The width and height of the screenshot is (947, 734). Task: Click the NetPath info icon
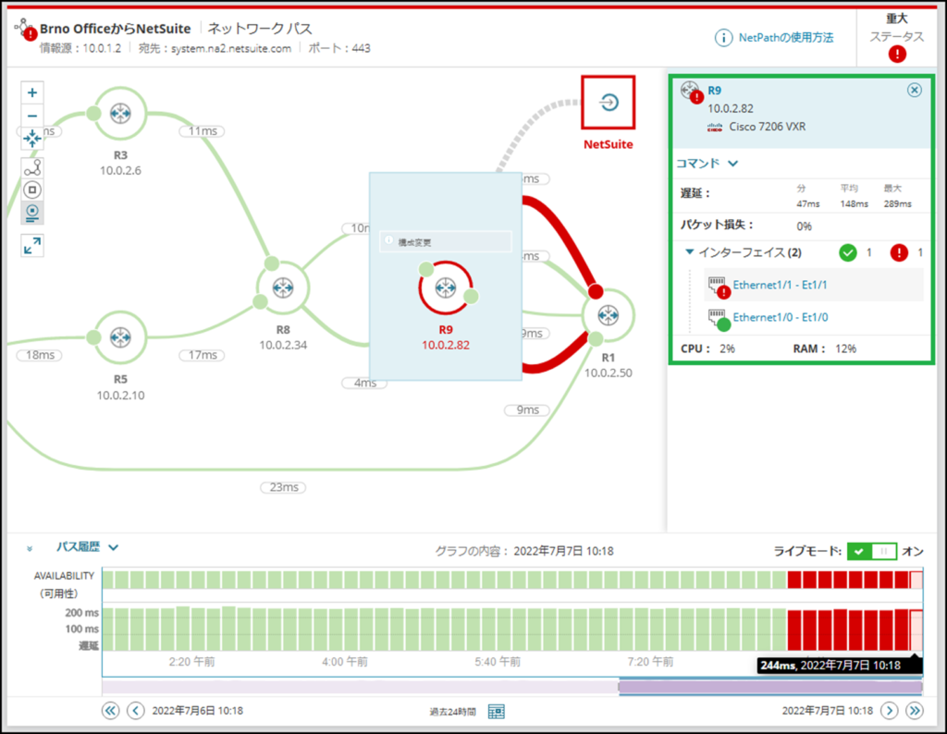point(723,38)
